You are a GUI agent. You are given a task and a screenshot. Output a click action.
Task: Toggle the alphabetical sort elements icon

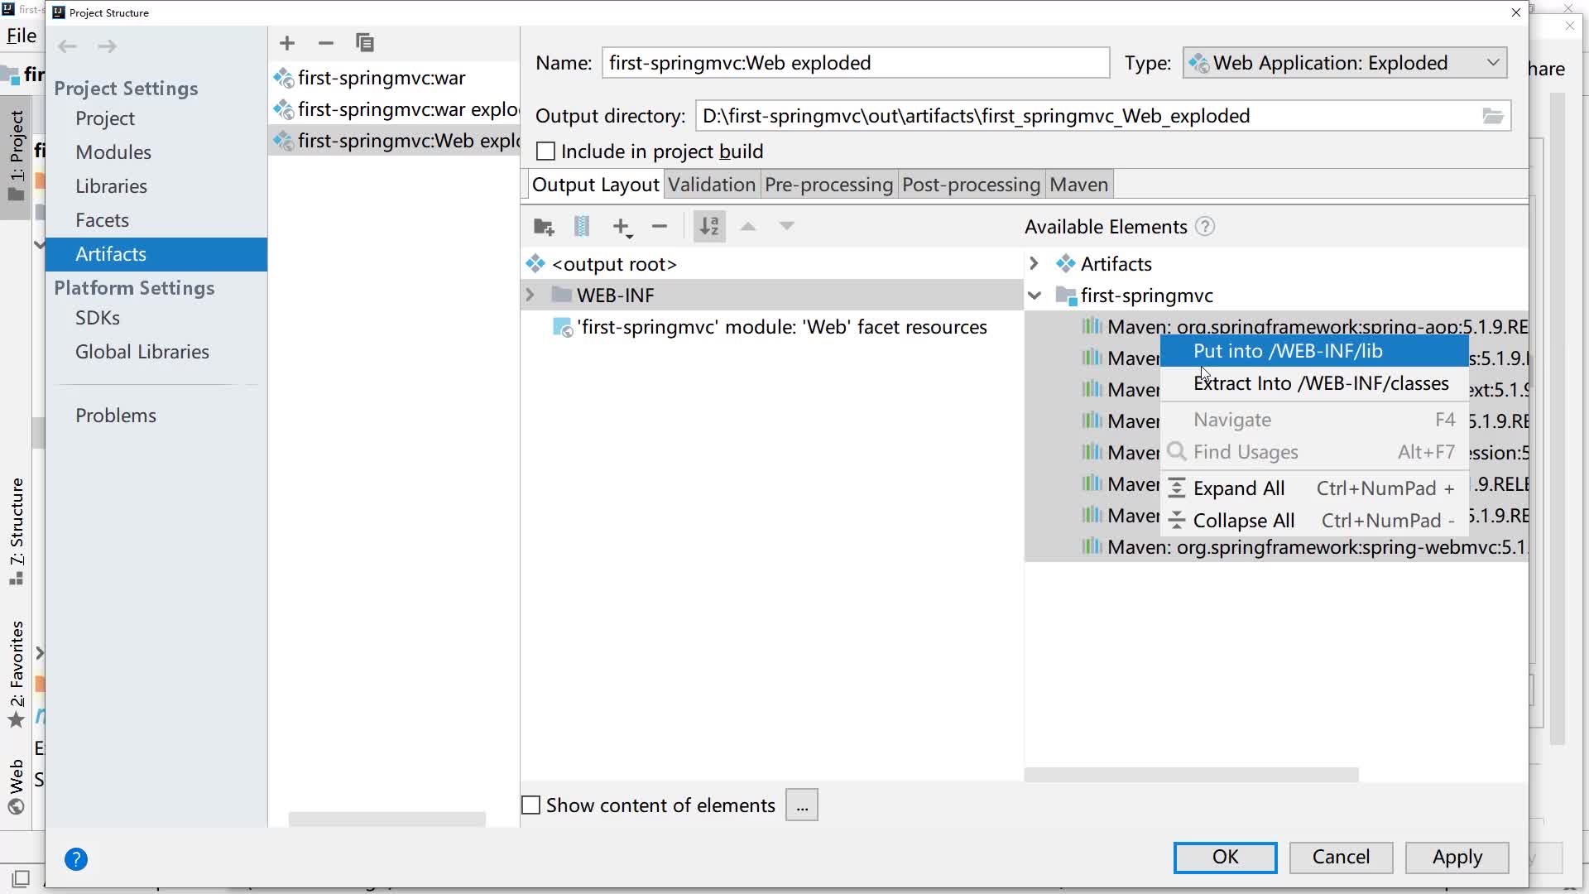tap(709, 227)
